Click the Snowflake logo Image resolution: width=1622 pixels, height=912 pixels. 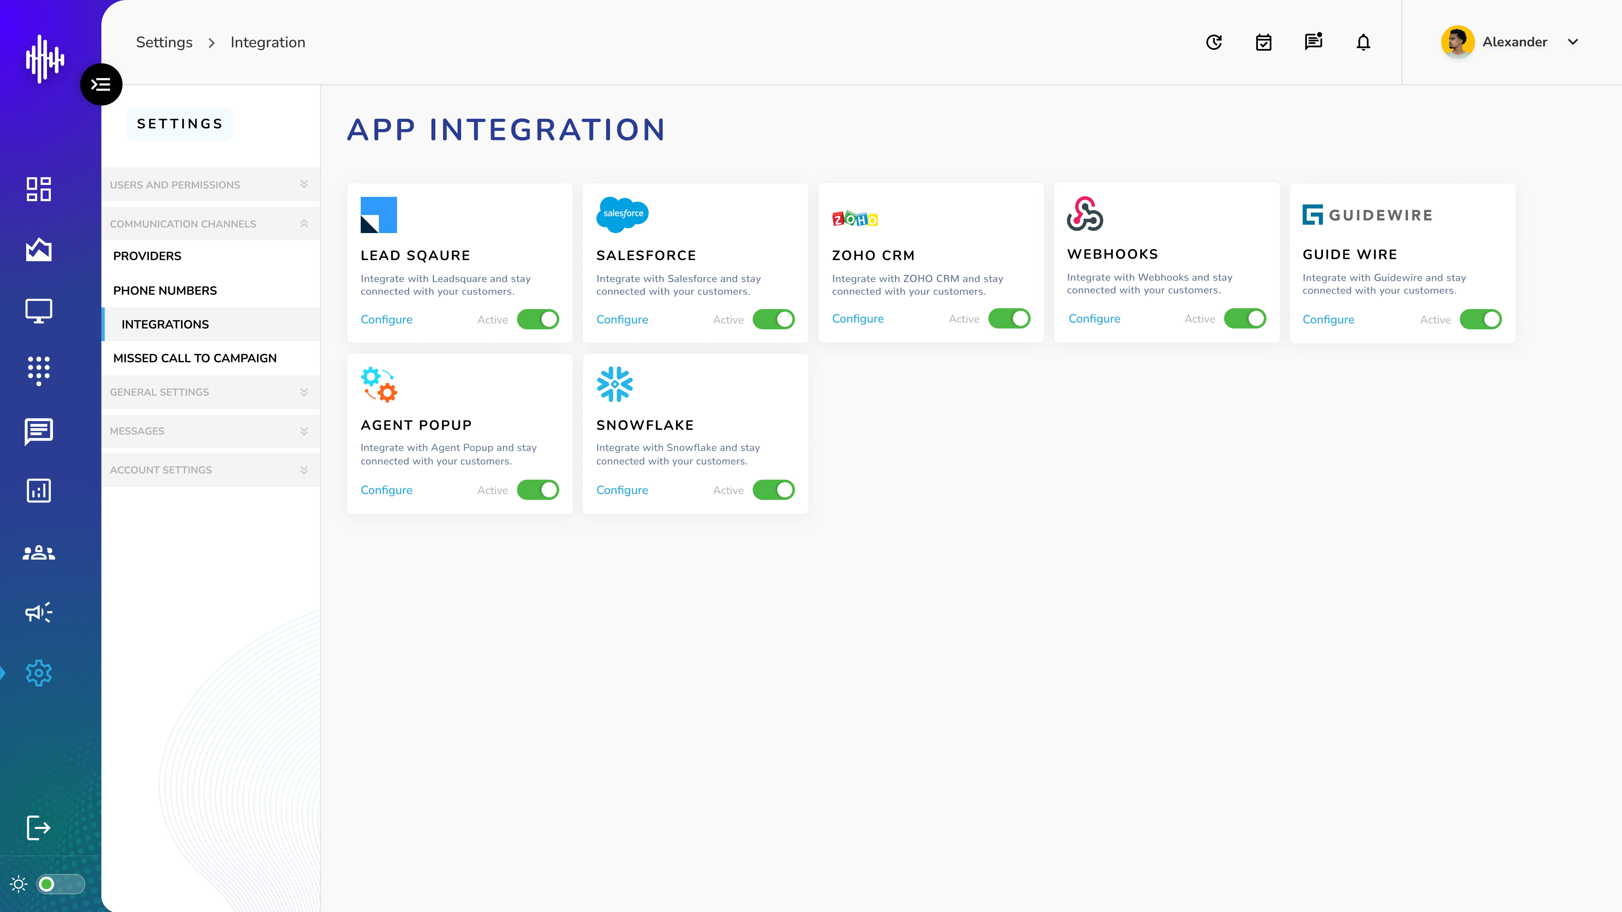click(614, 384)
